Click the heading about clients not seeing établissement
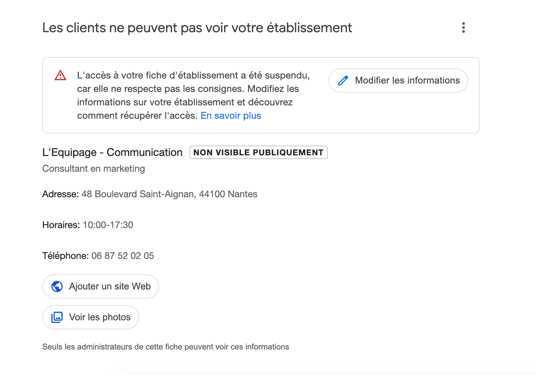Viewport: 536px width, 375px height. click(x=197, y=28)
